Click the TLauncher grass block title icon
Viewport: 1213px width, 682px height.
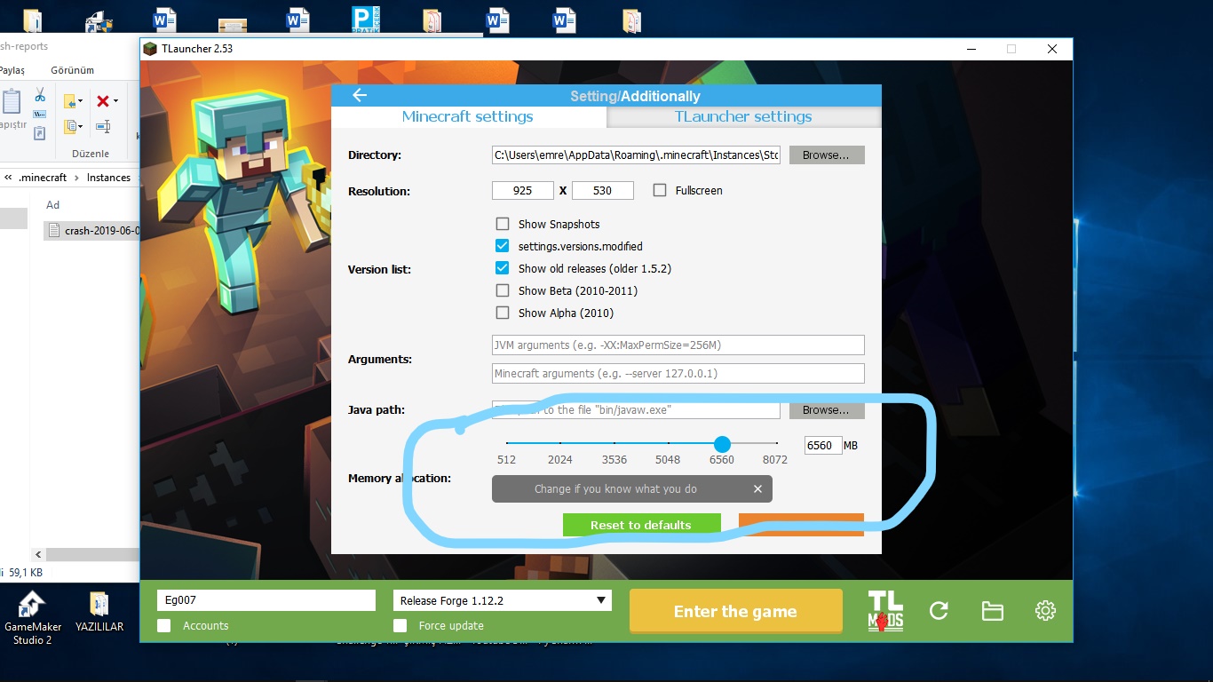(150, 49)
